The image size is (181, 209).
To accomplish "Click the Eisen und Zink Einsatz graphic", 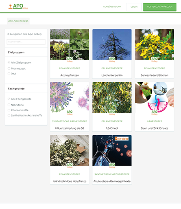I will [155, 97].
